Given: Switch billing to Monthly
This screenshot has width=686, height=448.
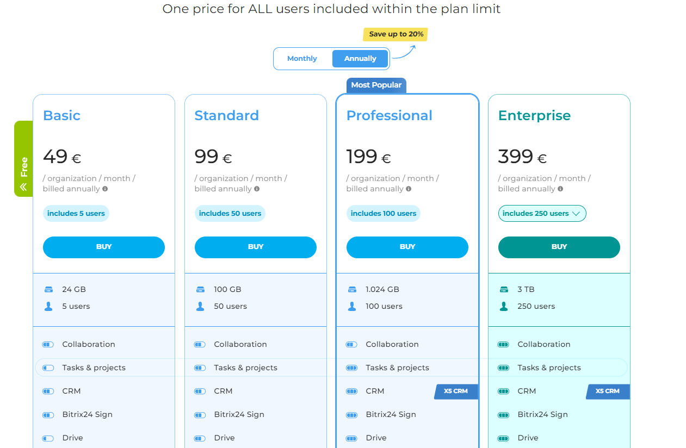Looking at the screenshot, I should coord(302,59).
